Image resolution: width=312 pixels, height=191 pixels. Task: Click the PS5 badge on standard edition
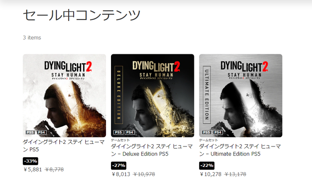pyautogui.click(x=30, y=132)
